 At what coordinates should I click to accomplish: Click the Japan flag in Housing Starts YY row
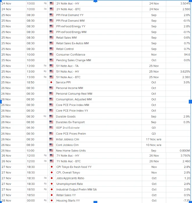click(x=52, y=201)
